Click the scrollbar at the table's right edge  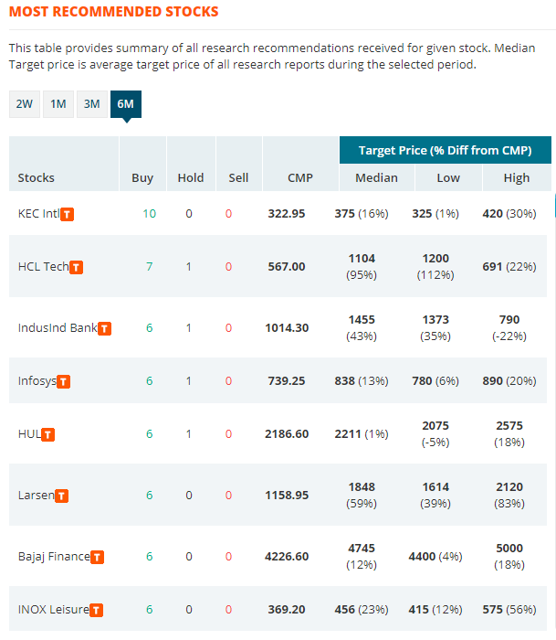(x=555, y=206)
